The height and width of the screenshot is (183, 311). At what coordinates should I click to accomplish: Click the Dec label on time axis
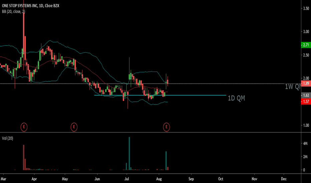(284, 179)
